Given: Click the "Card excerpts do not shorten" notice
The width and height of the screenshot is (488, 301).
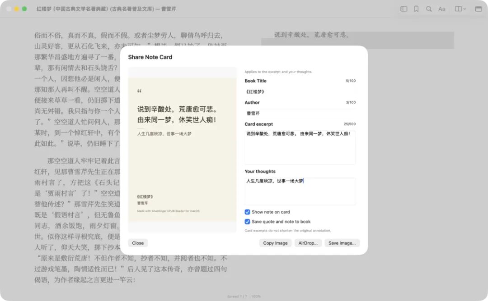Looking at the screenshot, I should (x=288, y=231).
